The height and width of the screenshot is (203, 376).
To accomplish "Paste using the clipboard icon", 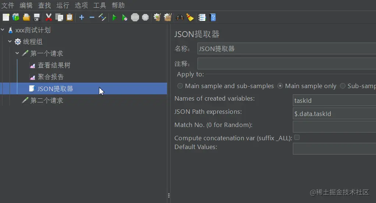I will pos(70,17).
